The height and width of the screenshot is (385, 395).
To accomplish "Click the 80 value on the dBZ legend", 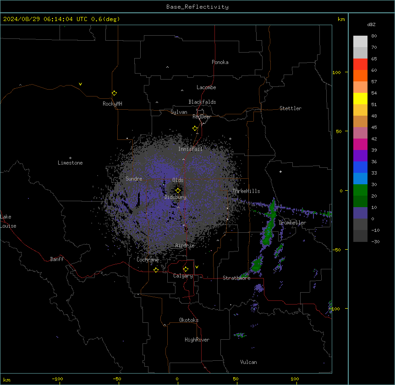I will tap(374, 36).
